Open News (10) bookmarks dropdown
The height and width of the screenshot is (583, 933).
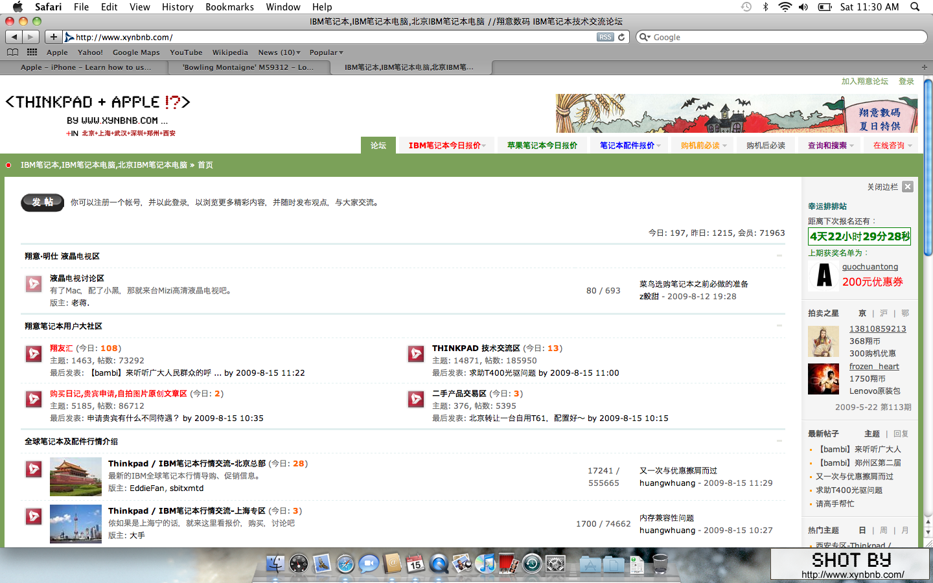coord(279,52)
